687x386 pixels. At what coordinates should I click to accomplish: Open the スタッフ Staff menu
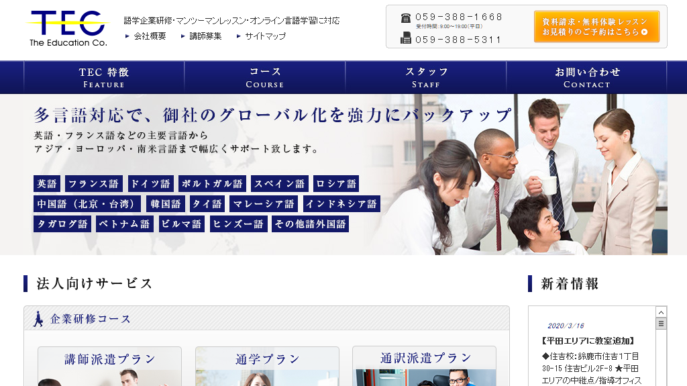click(426, 77)
